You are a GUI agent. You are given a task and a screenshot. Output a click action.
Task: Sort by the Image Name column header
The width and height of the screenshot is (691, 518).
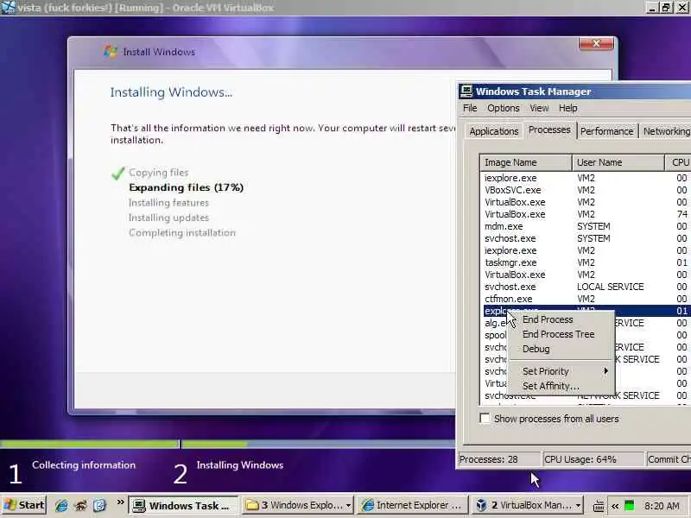[526, 162]
